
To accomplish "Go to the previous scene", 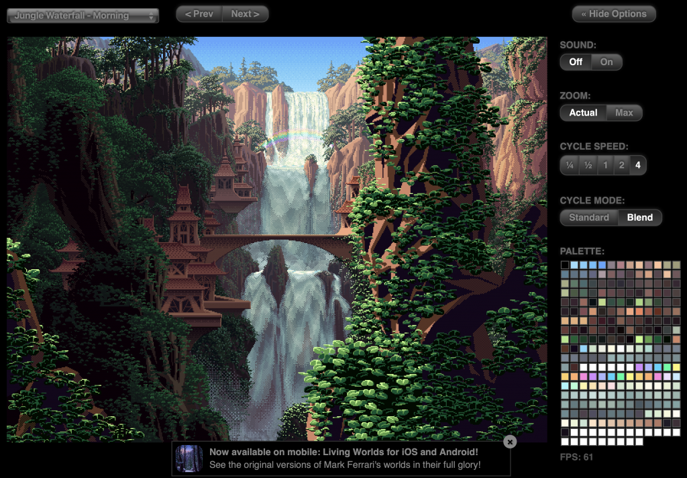I will pos(199,13).
